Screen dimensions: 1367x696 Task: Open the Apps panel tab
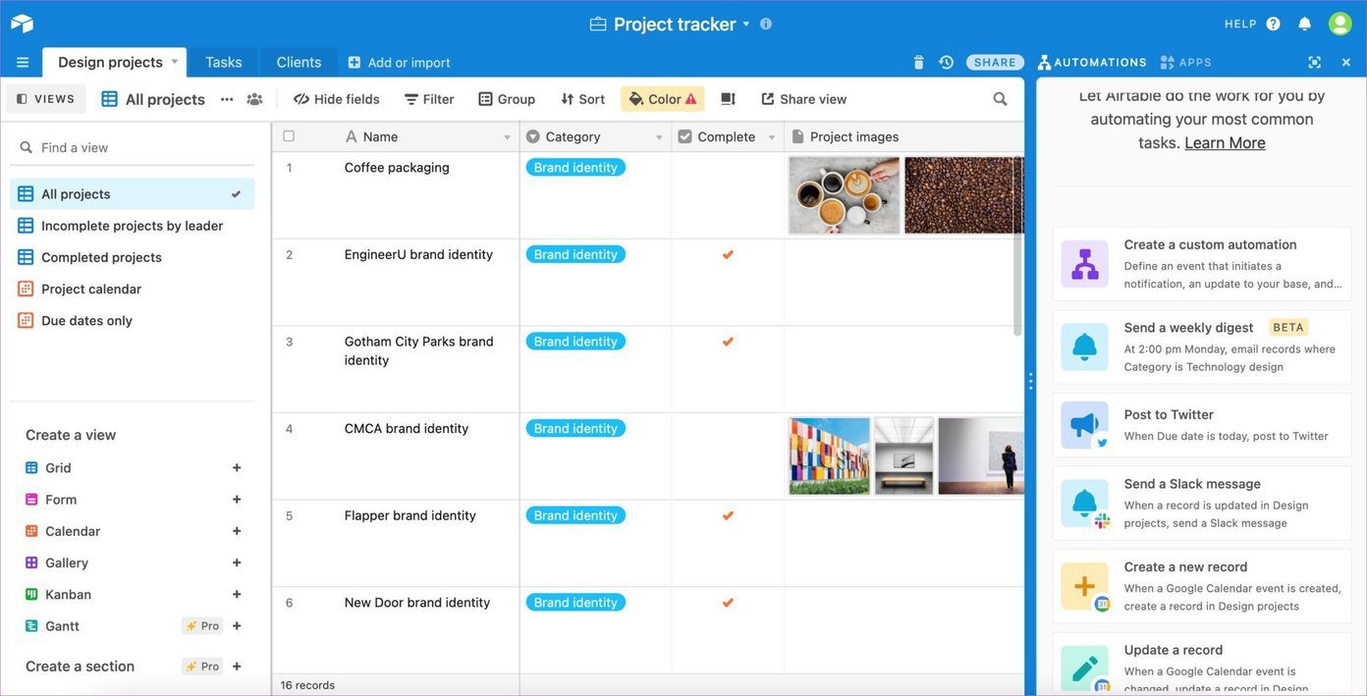coord(1186,62)
